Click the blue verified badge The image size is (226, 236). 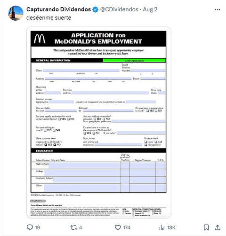[95, 9]
